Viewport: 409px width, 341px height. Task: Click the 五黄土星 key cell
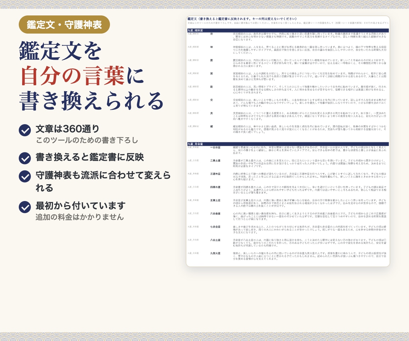215,200
